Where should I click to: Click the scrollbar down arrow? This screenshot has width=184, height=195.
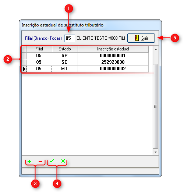pos(156,152)
